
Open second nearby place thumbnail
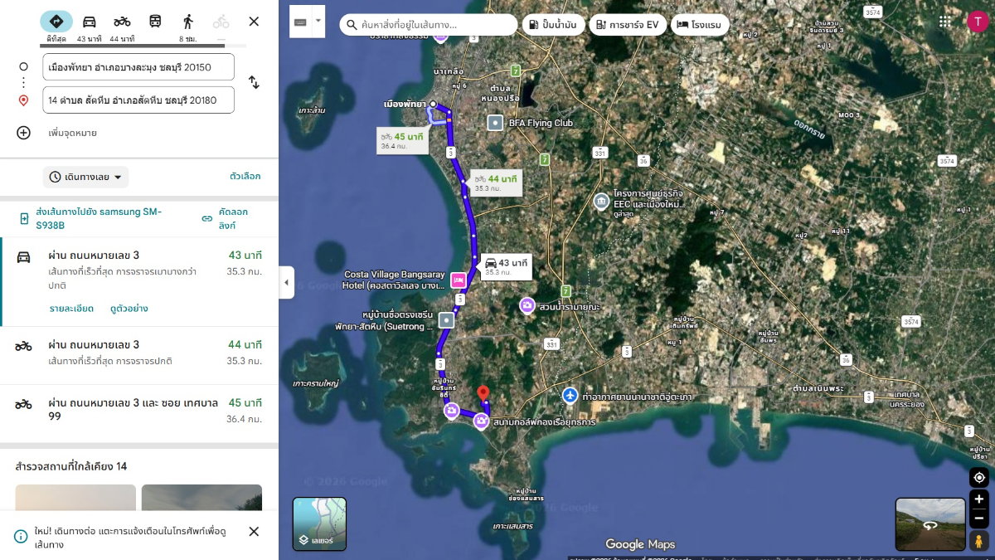click(201, 498)
